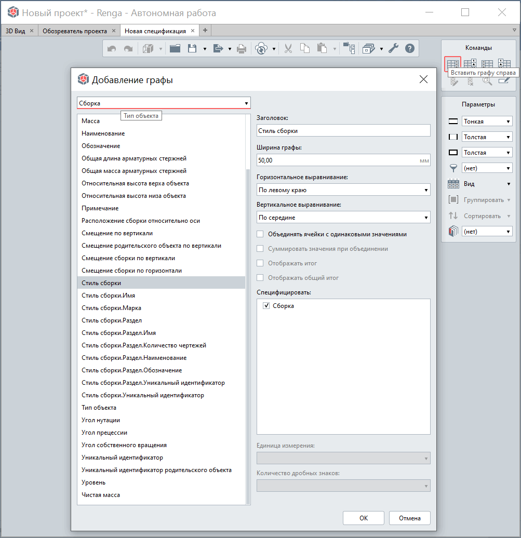Toggle Объединять ячейки с одинаковыми значениями checkbox
The image size is (521, 538).
pos(260,234)
